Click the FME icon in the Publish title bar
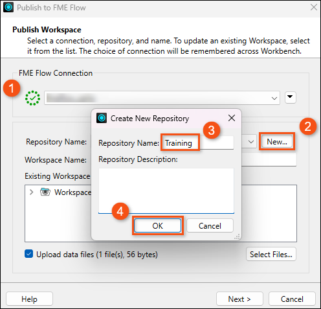The width and height of the screenshot is (321, 309). coord(8,7)
